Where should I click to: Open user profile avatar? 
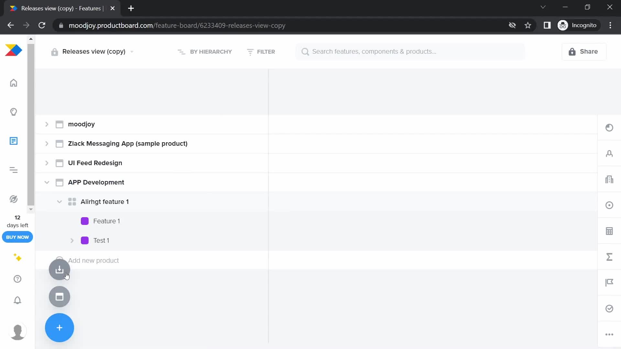(18, 332)
